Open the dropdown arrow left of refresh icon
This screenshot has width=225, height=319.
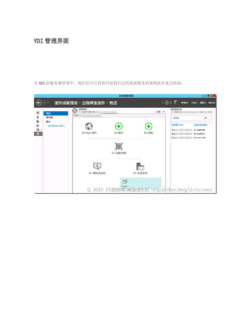coord(163,103)
